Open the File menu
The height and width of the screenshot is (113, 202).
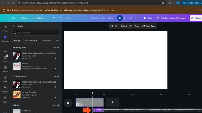[x=13, y=18]
